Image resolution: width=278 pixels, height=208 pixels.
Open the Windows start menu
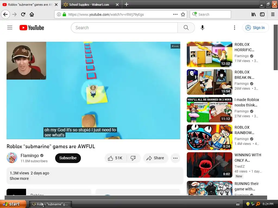pos(13,204)
